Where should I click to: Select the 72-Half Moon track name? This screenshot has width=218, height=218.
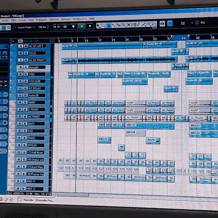tap(35, 153)
